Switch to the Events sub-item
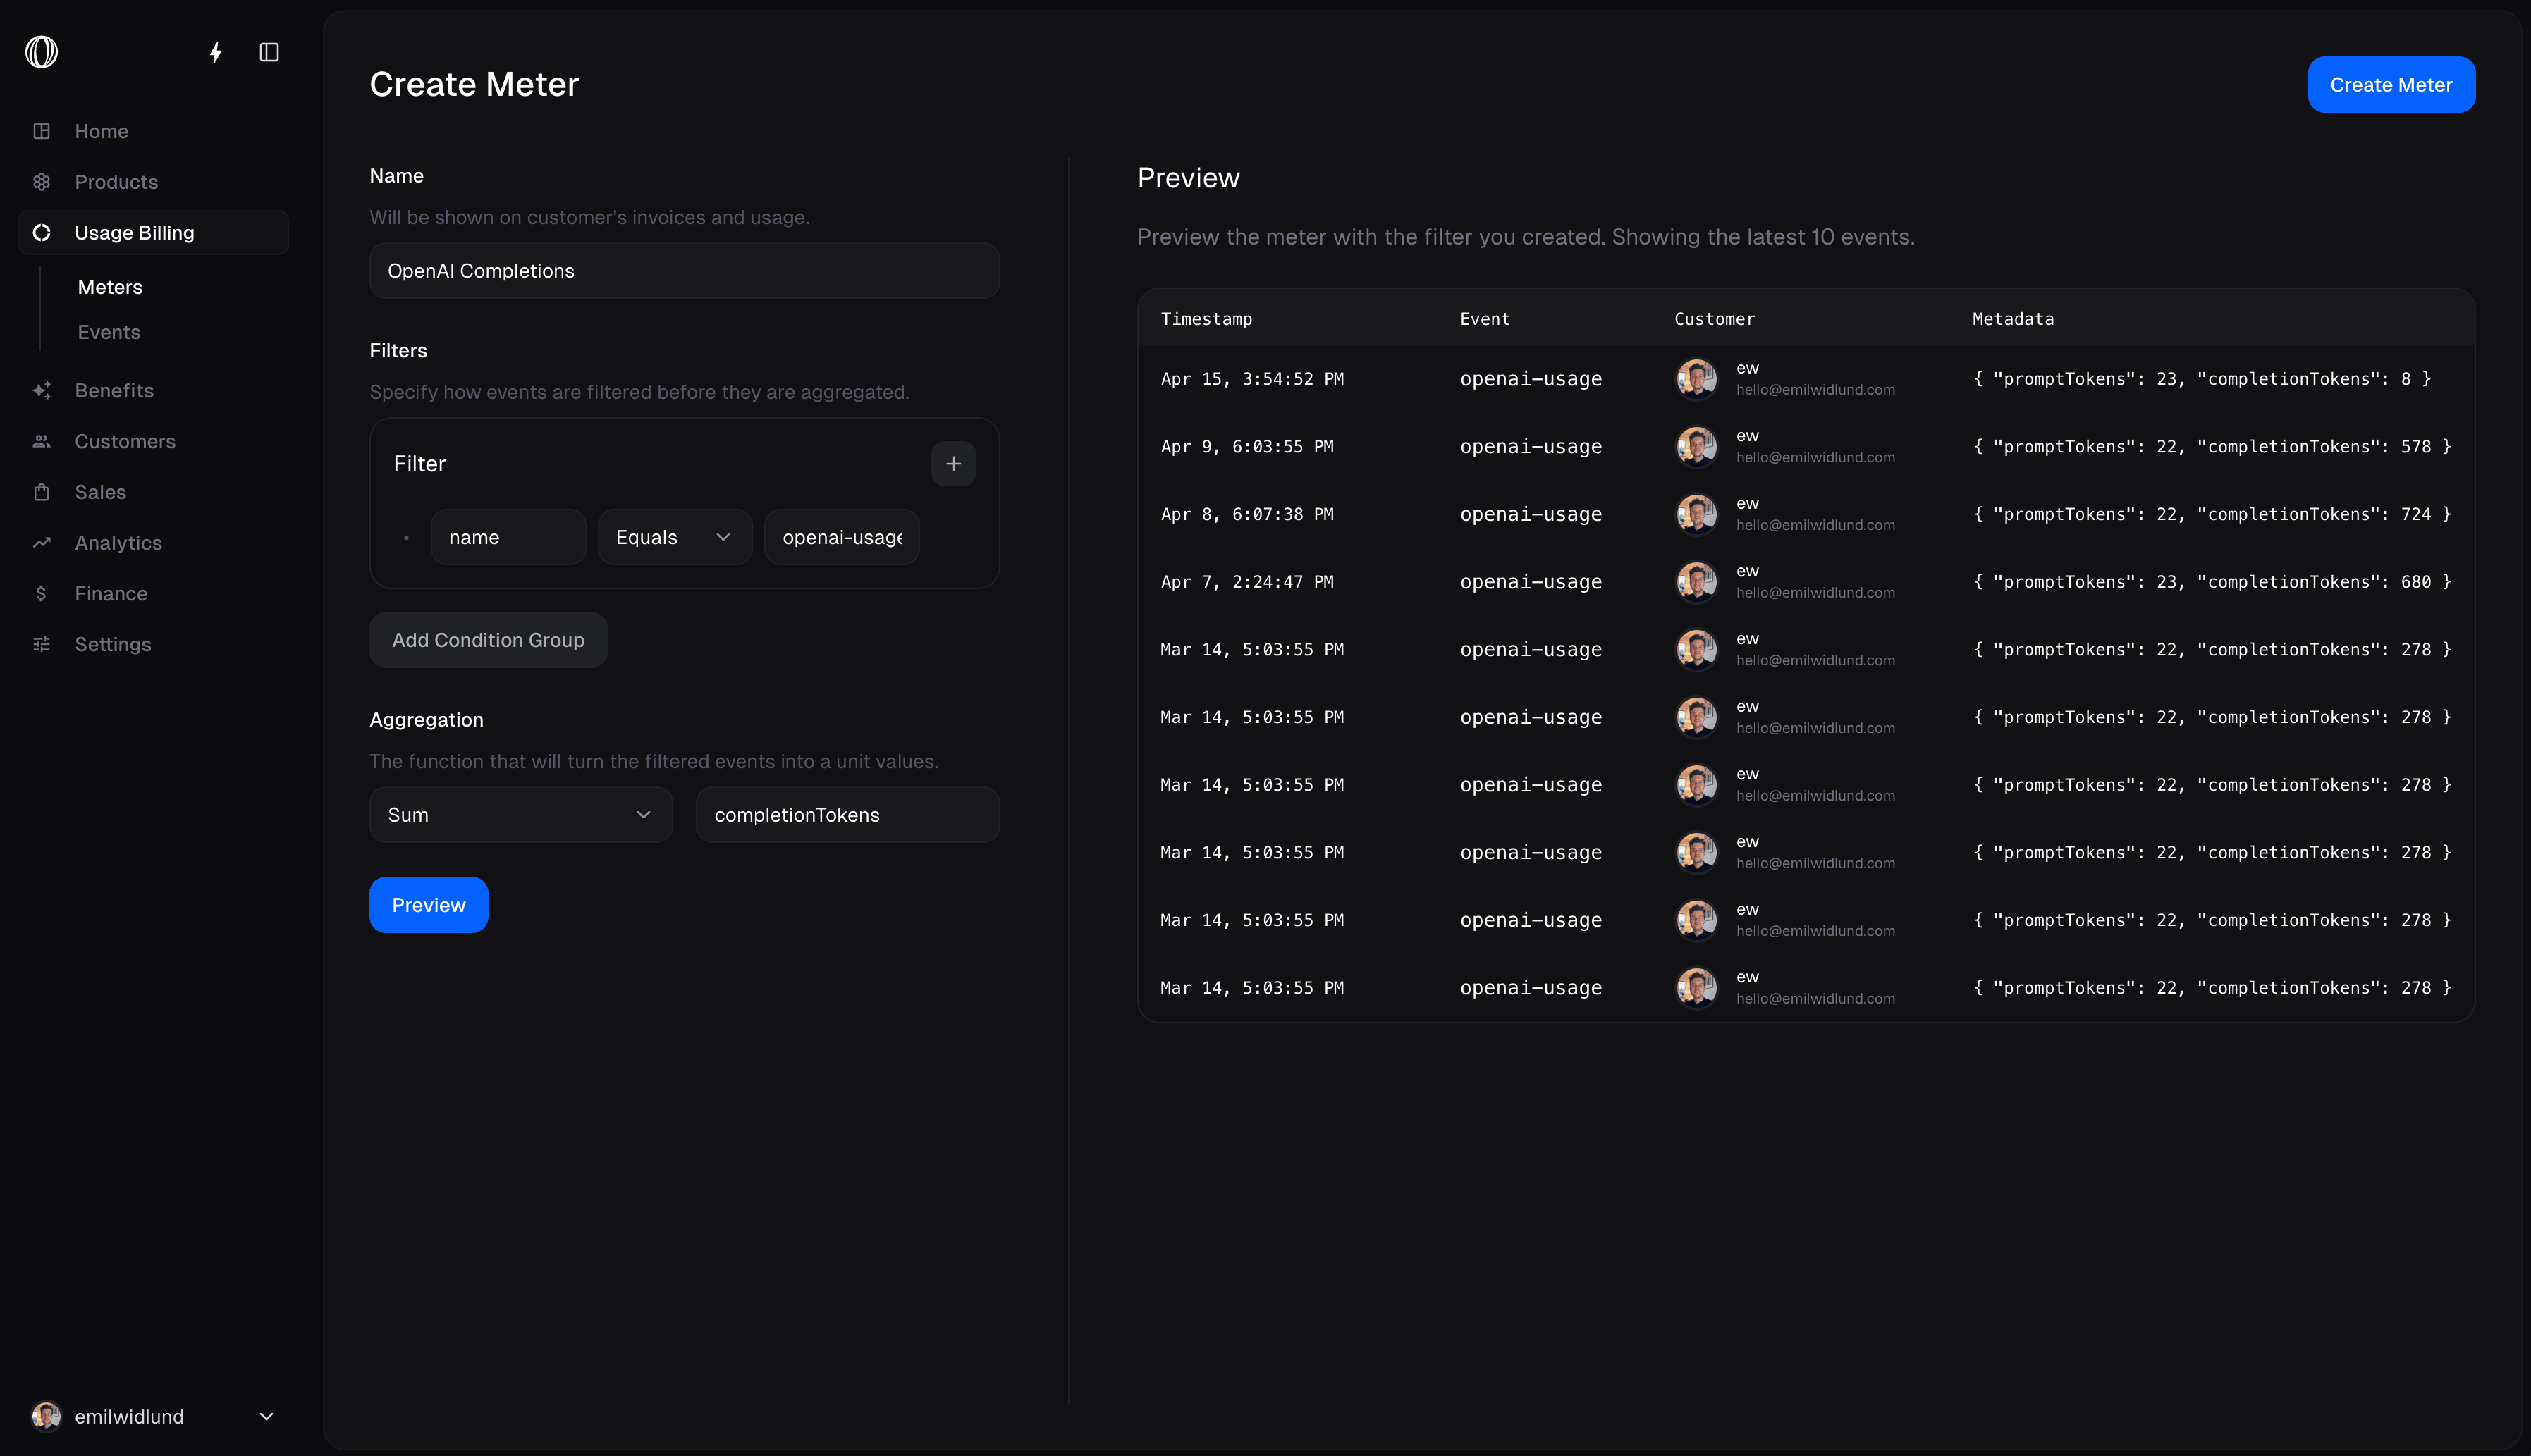Screen dimensions: 2531x1456 (x=109, y=332)
